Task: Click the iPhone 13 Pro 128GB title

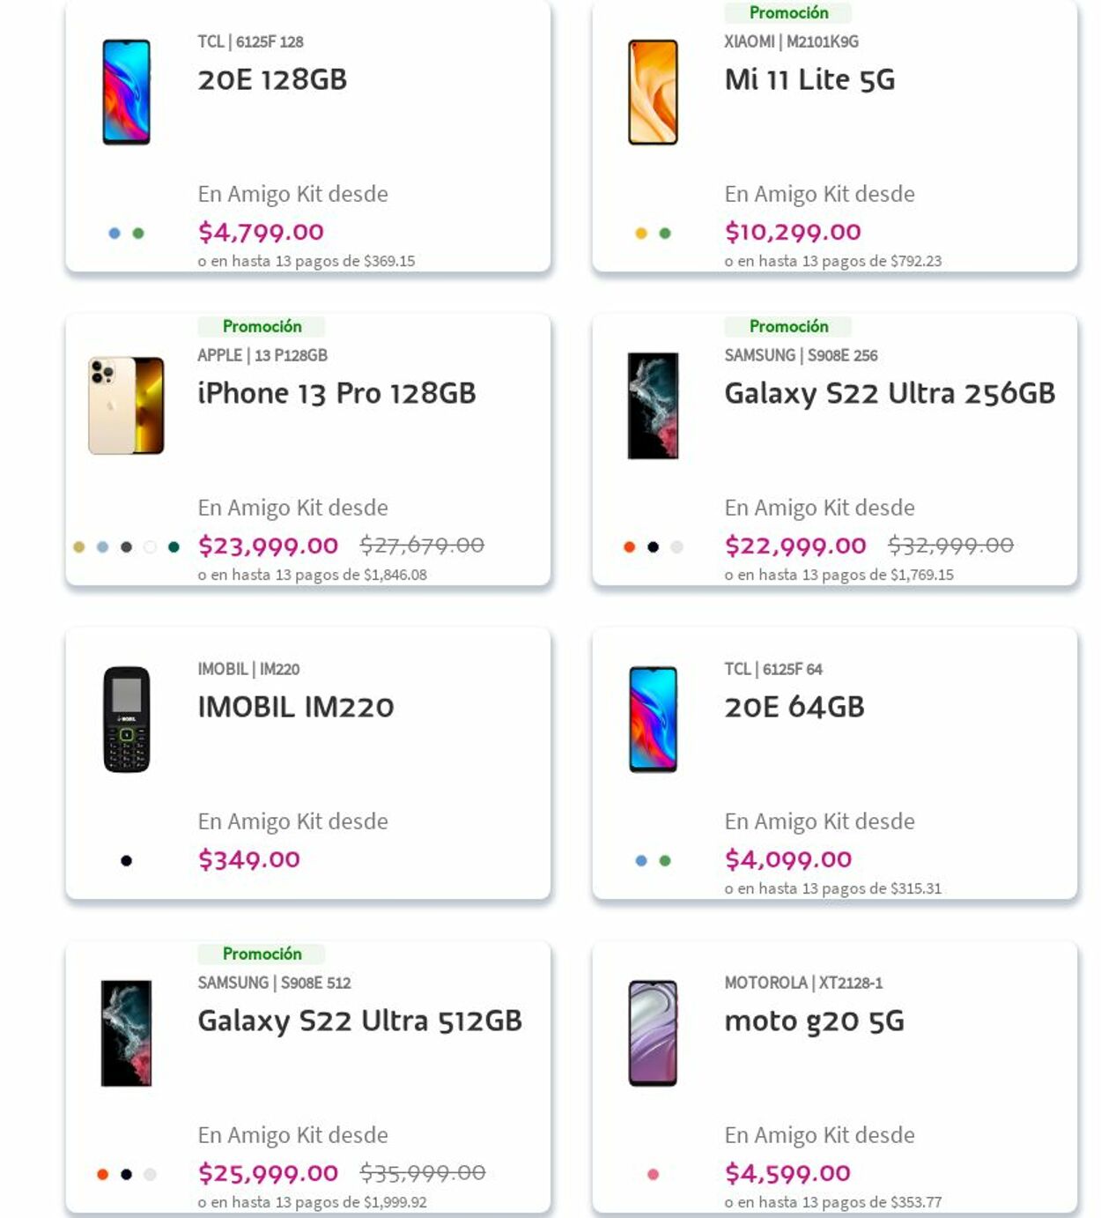Action: 336,393
